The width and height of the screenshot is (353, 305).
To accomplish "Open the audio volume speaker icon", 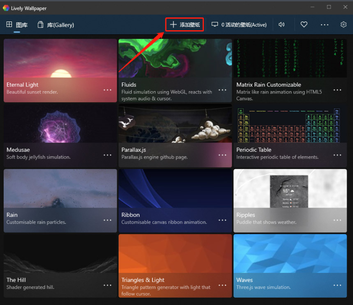I will point(282,25).
